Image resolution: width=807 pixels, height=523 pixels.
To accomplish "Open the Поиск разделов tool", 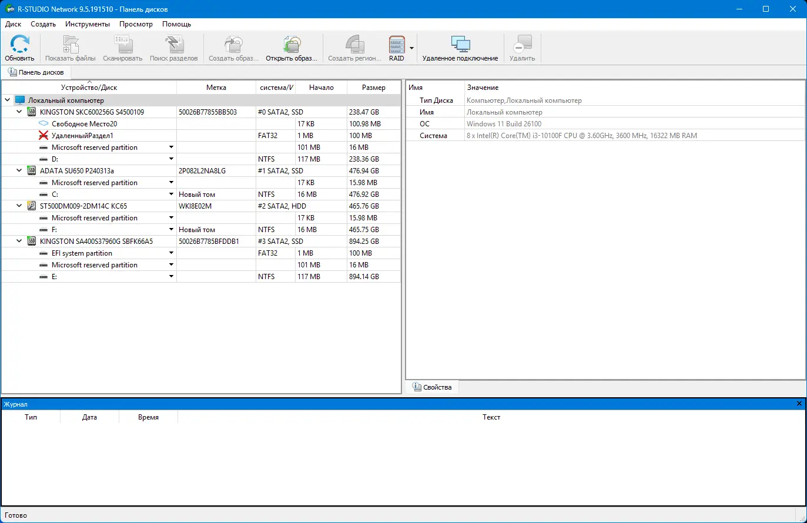I will (173, 47).
